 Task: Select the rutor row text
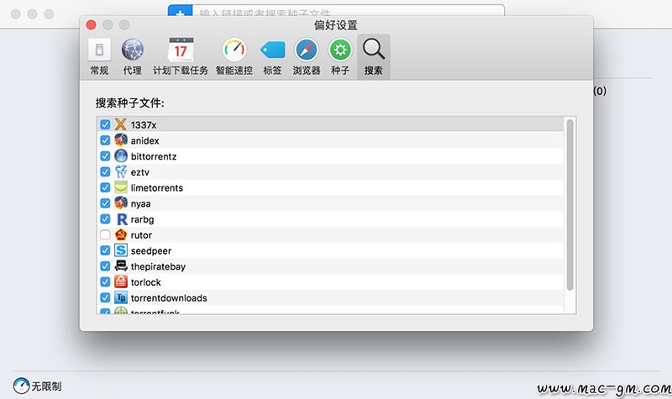point(141,235)
